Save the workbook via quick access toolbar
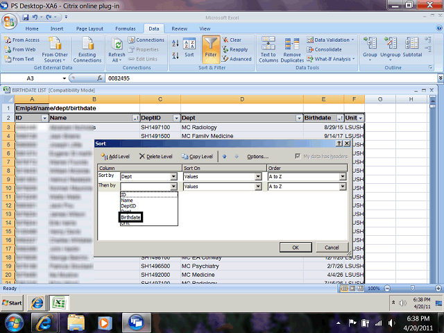This screenshot has height=333, width=444. pos(26,17)
